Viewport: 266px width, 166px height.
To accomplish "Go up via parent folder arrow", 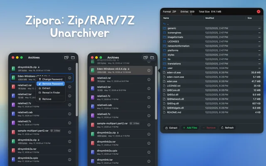I will 164,24.
